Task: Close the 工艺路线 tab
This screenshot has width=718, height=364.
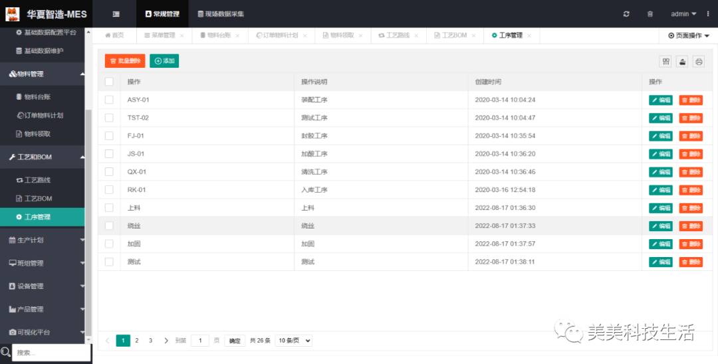Action: pyautogui.click(x=416, y=36)
